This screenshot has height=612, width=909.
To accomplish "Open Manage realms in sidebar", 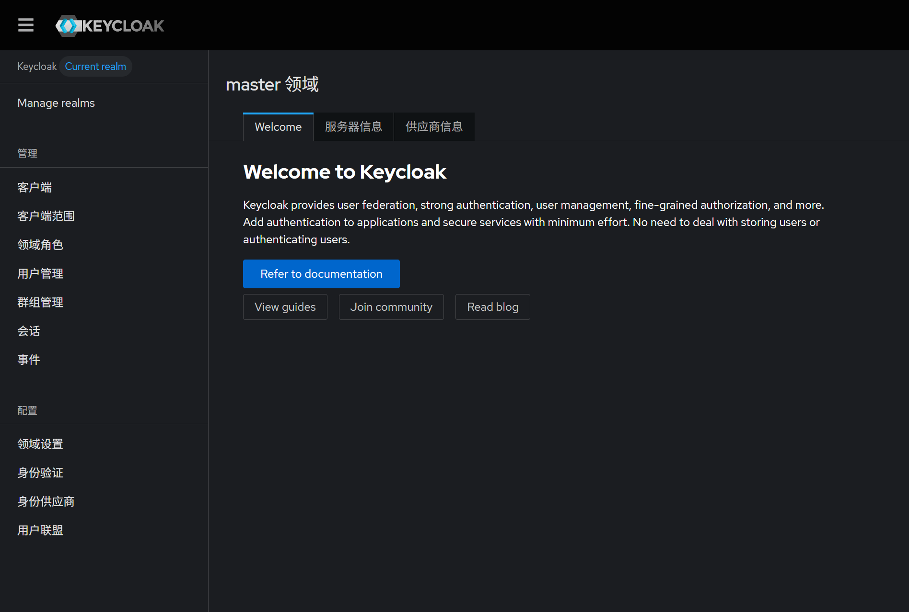I will [56, 103].
